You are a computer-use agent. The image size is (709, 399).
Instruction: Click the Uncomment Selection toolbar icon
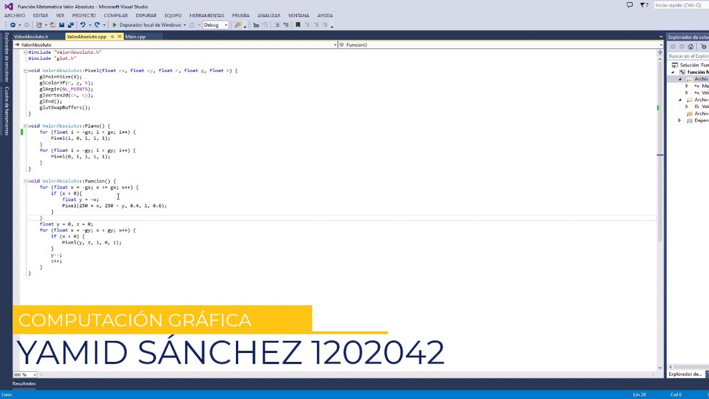[286, 25]
